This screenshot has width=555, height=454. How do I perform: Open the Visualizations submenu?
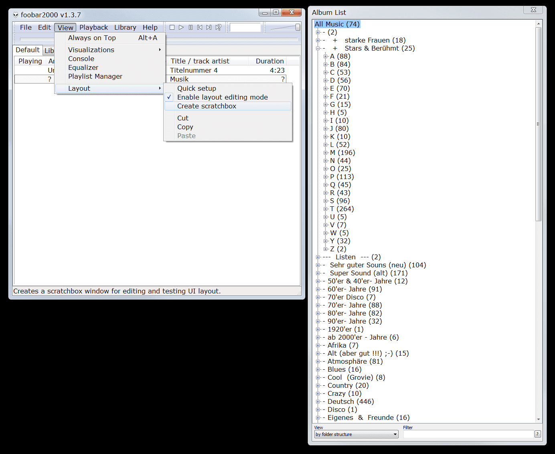110,50
